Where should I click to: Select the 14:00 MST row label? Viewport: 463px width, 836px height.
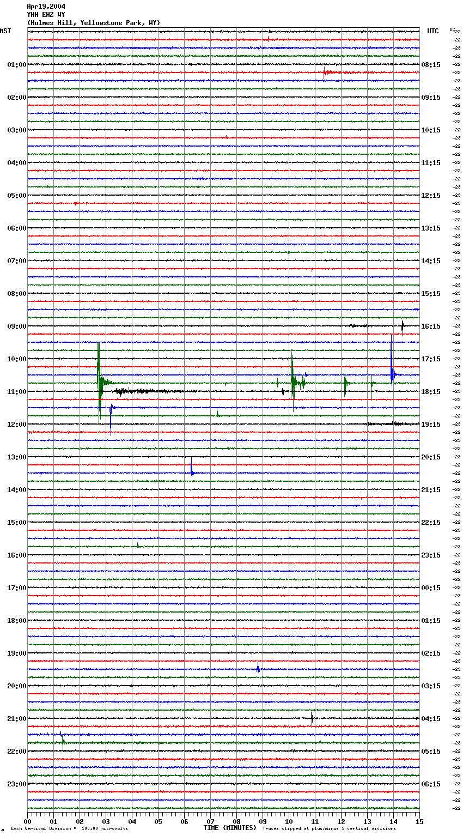tap(16, 490)
